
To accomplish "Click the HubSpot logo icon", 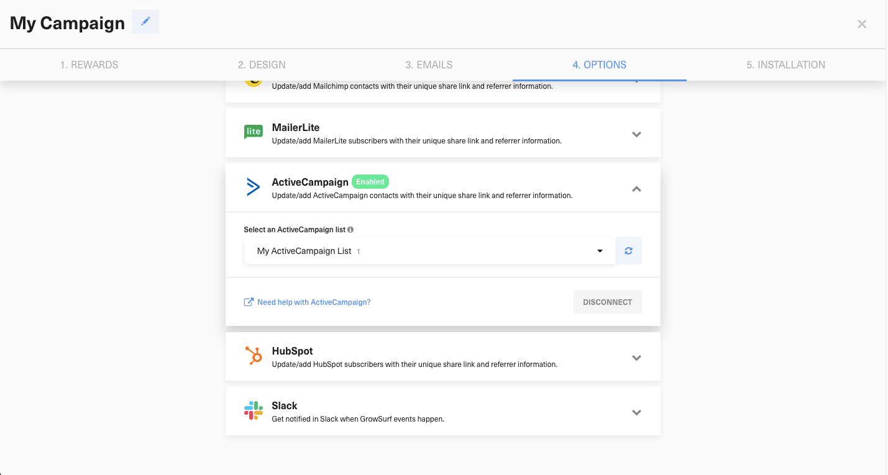I will 253,356.
